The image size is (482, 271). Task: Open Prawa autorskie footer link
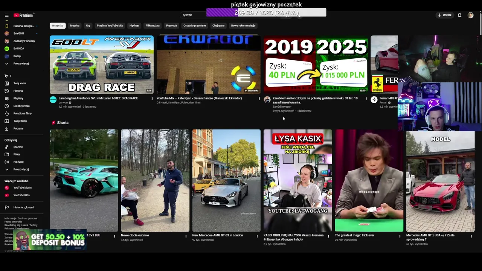(x=13, y=222)
